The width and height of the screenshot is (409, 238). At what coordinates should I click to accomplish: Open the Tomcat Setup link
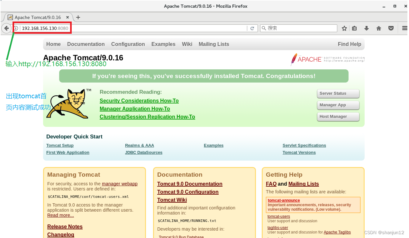[60, 145]
